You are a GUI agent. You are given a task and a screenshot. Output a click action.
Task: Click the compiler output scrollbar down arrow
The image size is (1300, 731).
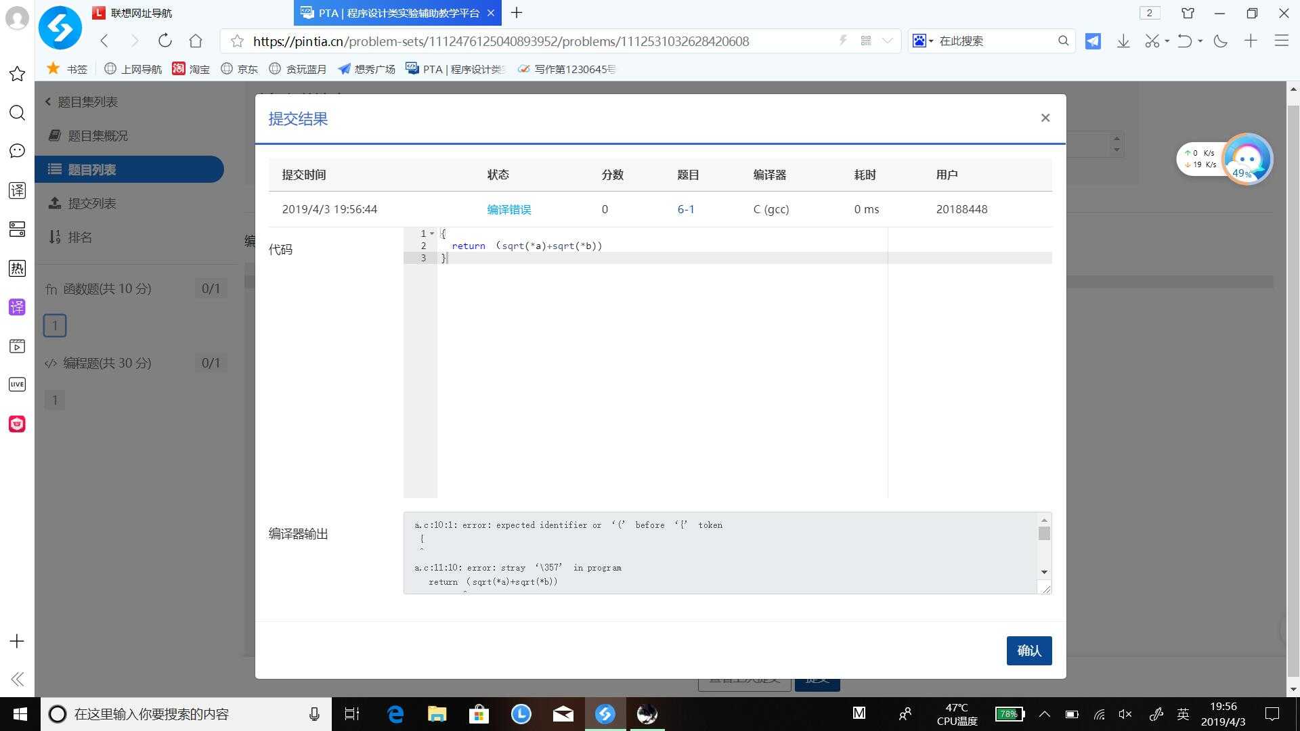pyautogui.click(x=1044, y=572)
